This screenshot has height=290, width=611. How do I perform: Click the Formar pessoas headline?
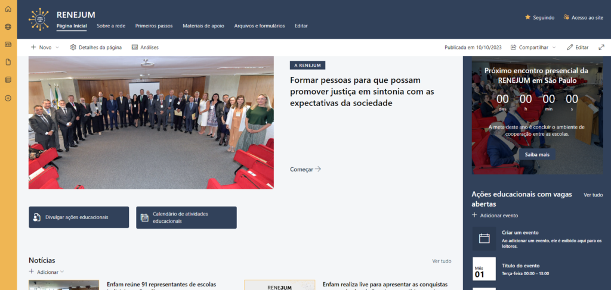(362, 92)
